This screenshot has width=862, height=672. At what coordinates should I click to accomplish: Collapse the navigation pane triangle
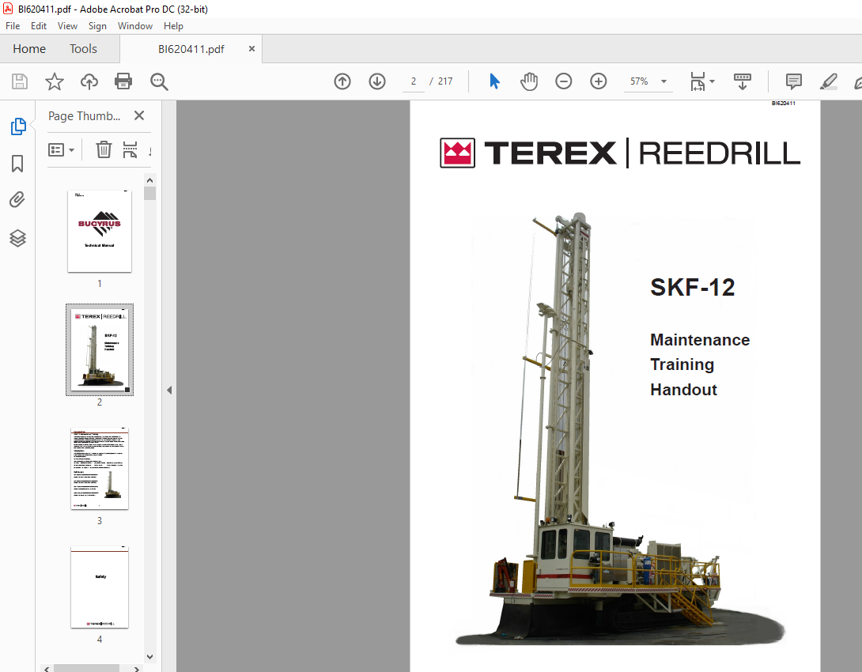[x=169, y=390]
